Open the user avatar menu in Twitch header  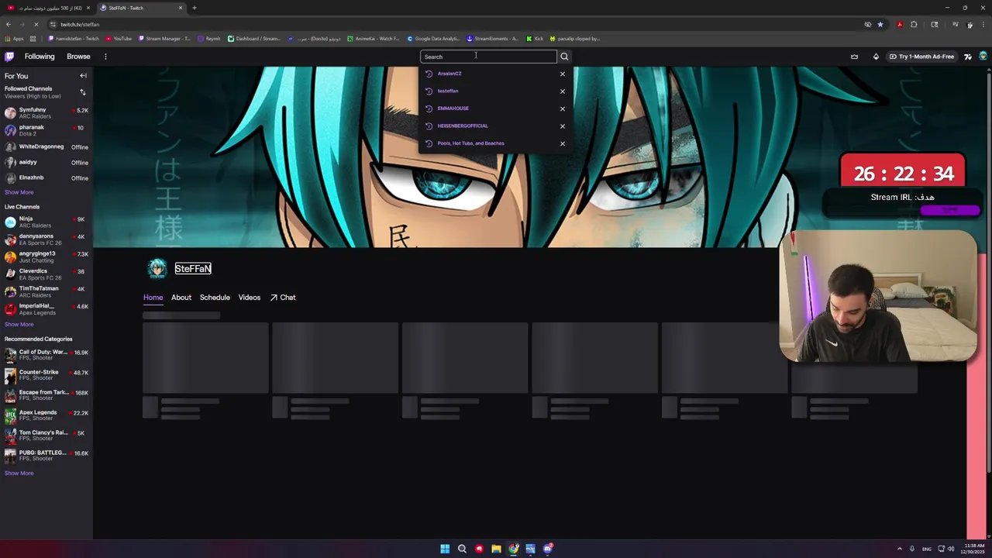[x=983, y=57]
